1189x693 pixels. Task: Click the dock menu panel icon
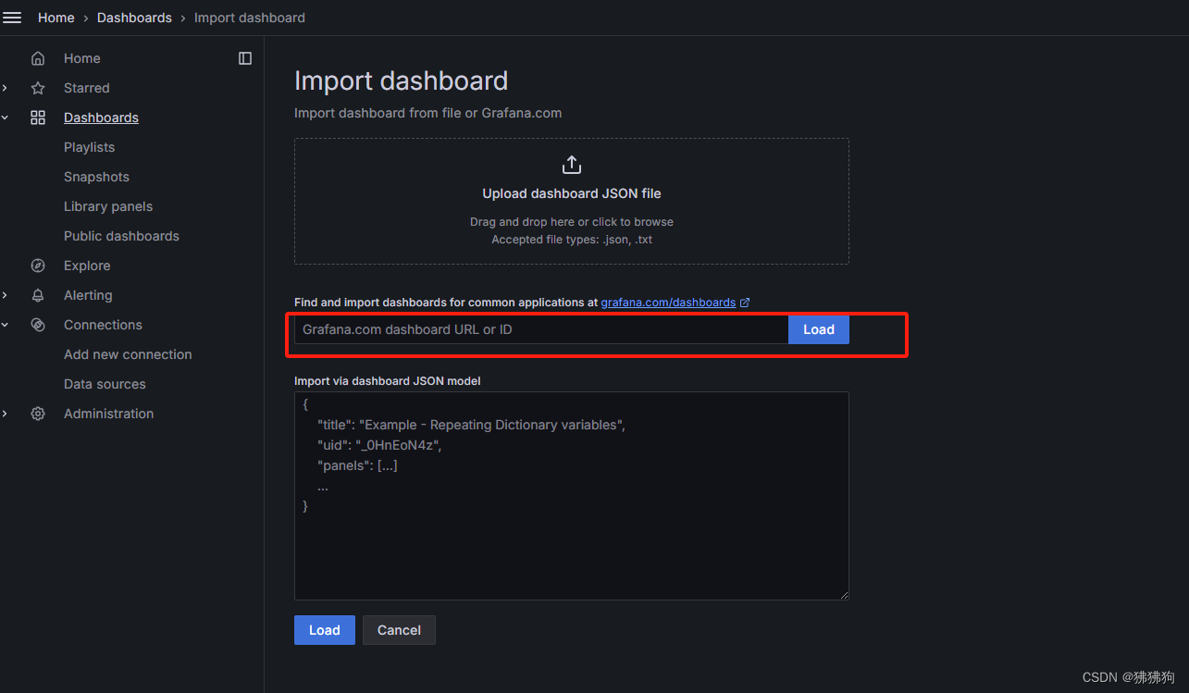[x=245, y=58]
